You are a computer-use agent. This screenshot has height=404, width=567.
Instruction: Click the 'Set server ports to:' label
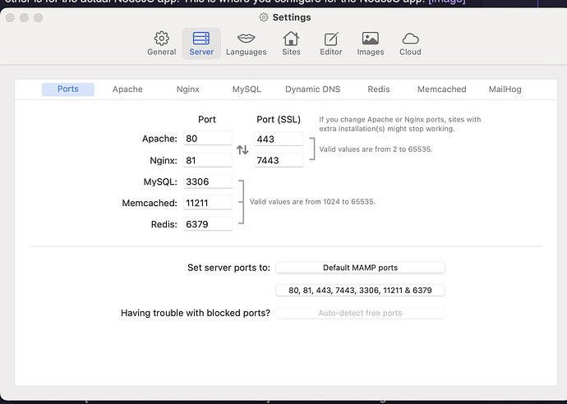click(228, 268)
